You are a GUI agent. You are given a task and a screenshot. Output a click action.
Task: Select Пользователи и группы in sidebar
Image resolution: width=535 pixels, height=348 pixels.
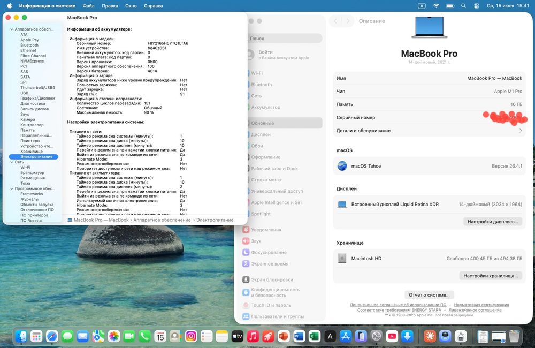pyautogui.click(x=277, y=316)
